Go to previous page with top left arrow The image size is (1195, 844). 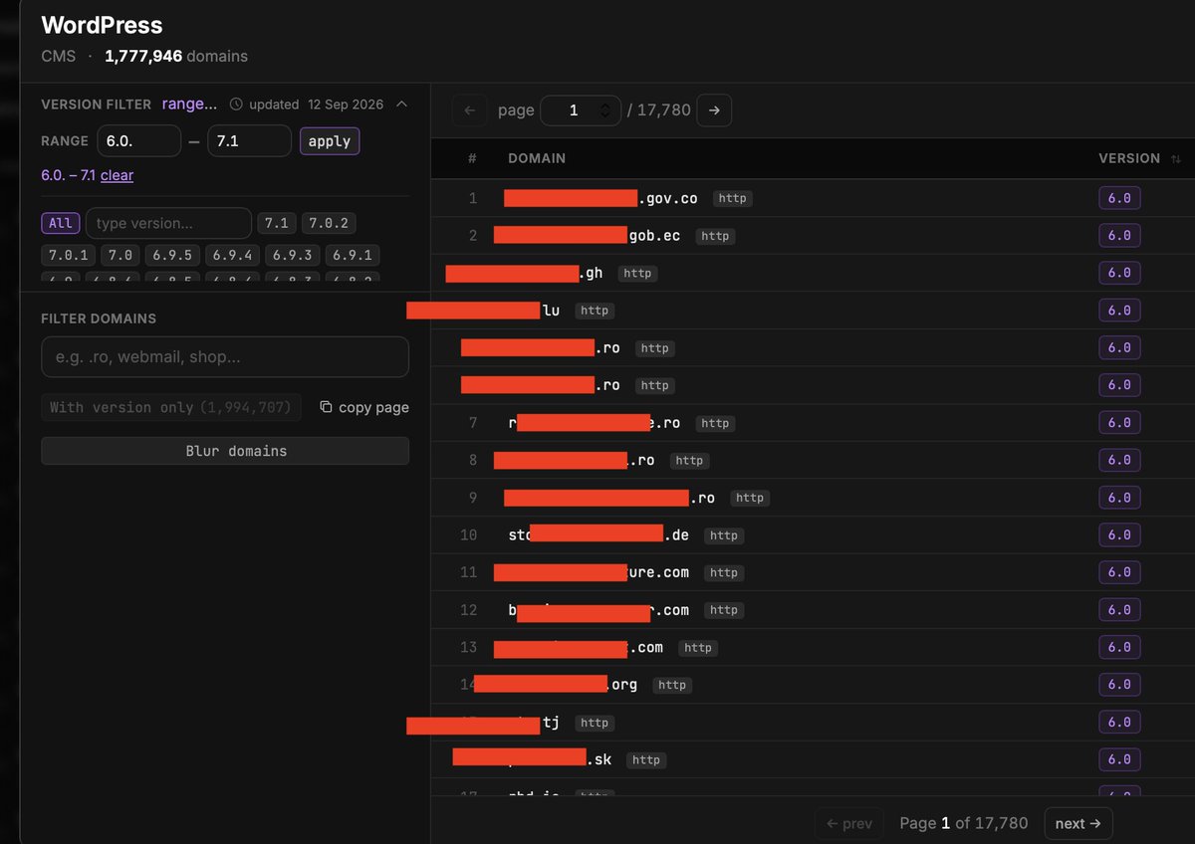point(470,110)
